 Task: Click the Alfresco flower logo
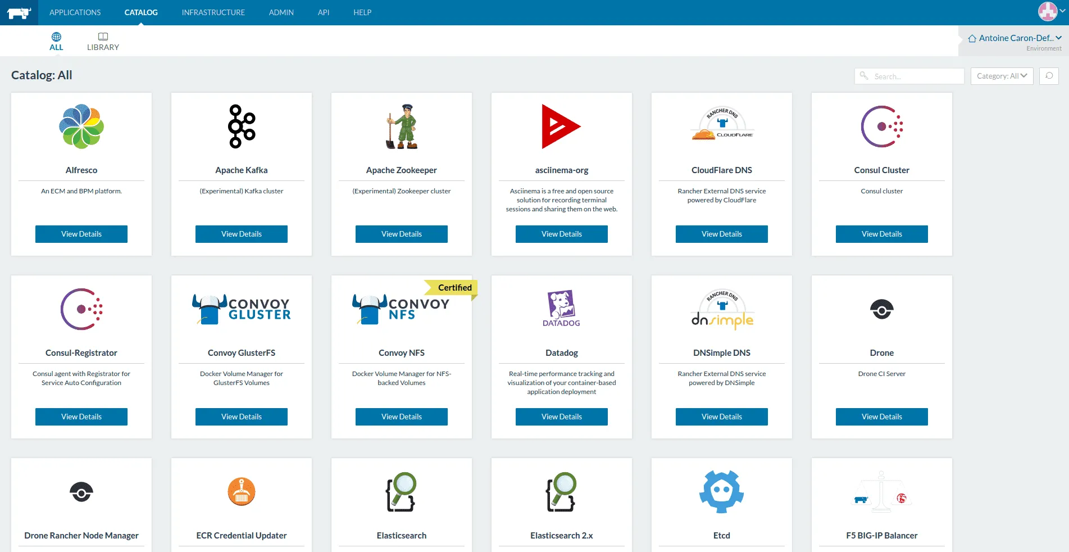81,126
